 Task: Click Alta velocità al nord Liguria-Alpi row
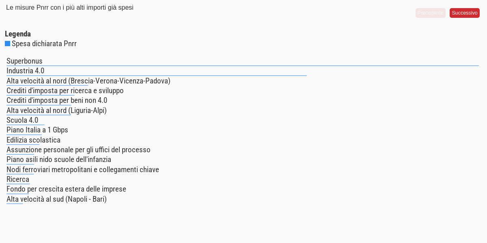point(56,111)
